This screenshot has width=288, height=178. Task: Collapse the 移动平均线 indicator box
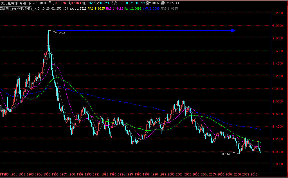11,9
